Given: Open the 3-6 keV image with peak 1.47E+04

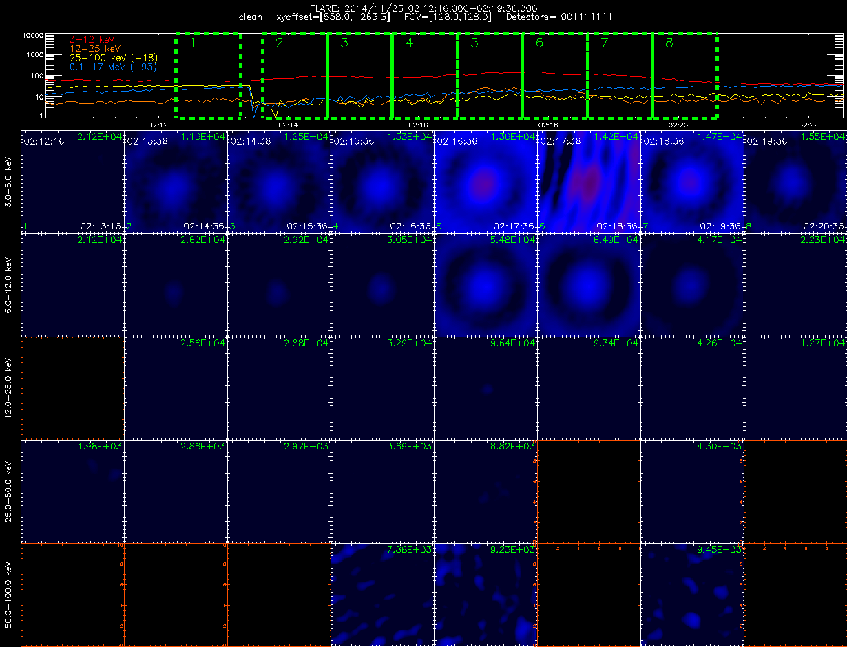Looking at the screenshot, I should 692,181.
